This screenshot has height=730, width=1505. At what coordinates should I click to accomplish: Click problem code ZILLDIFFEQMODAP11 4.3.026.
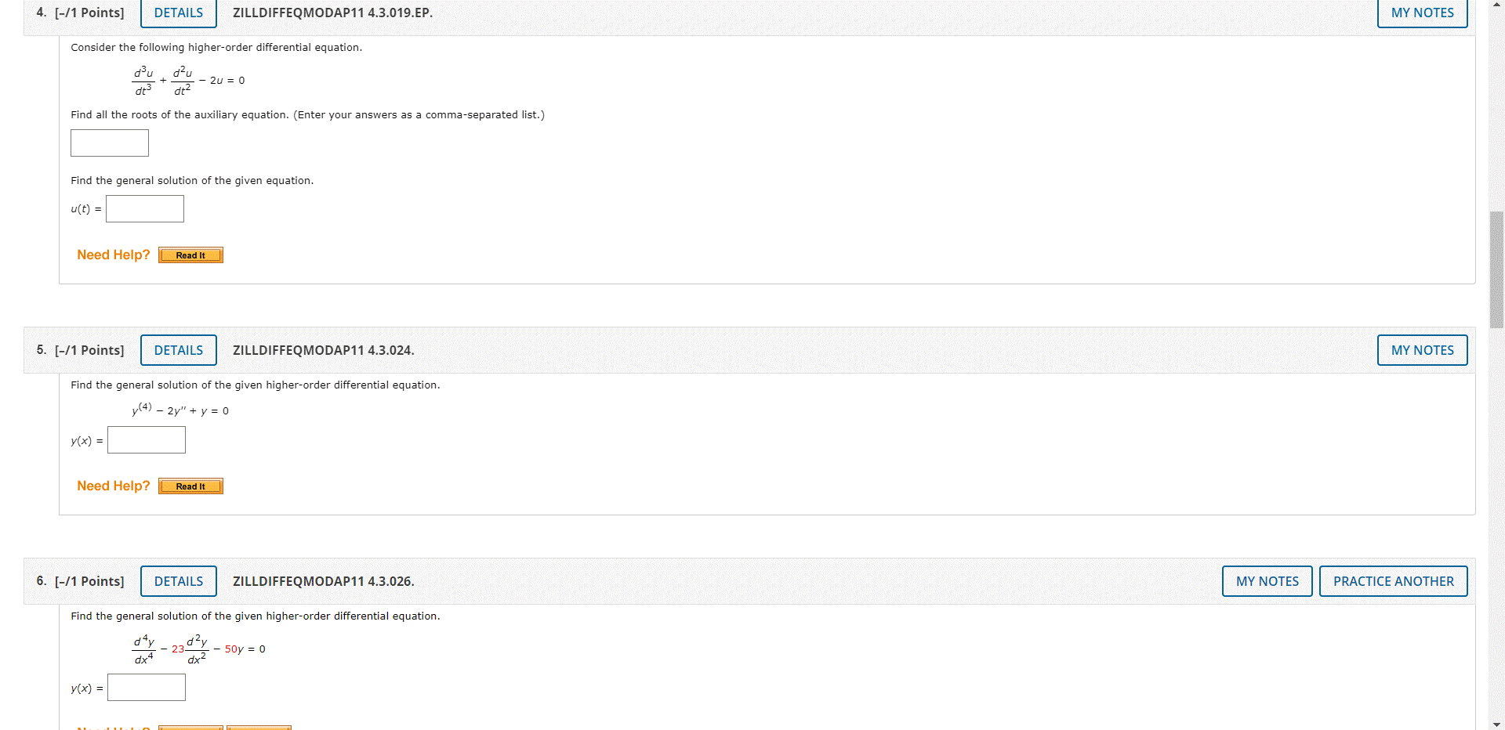323,581
